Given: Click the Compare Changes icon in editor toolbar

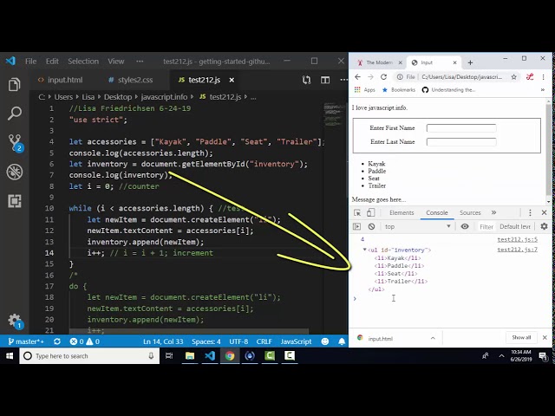Looking at the screenshot, I should click(x=306, y=80).
